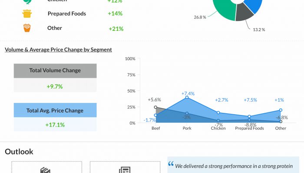304x173 pixels.
Task: Click the gray Total Volume Change header
Action: pos(55,70)
